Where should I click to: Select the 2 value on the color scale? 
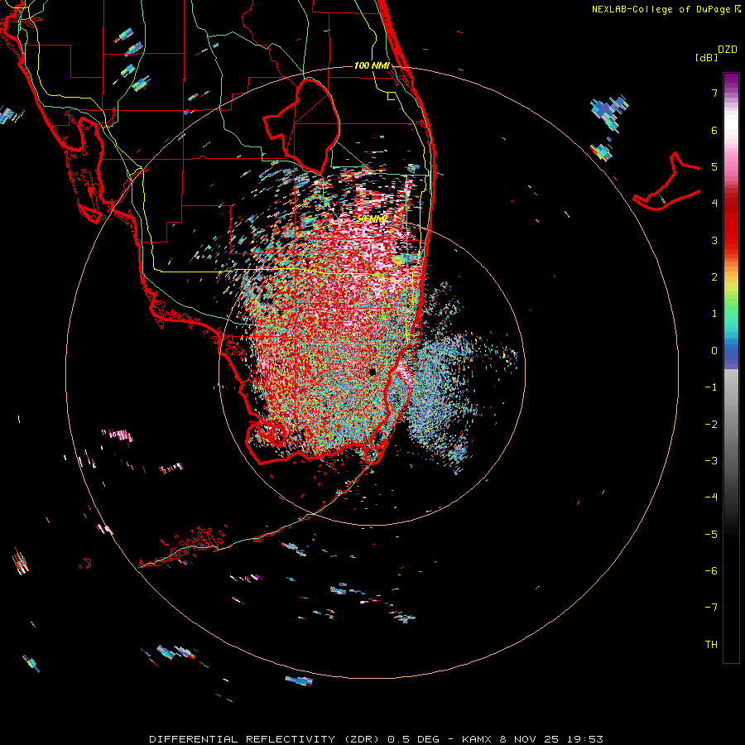[x=714, y=277]
